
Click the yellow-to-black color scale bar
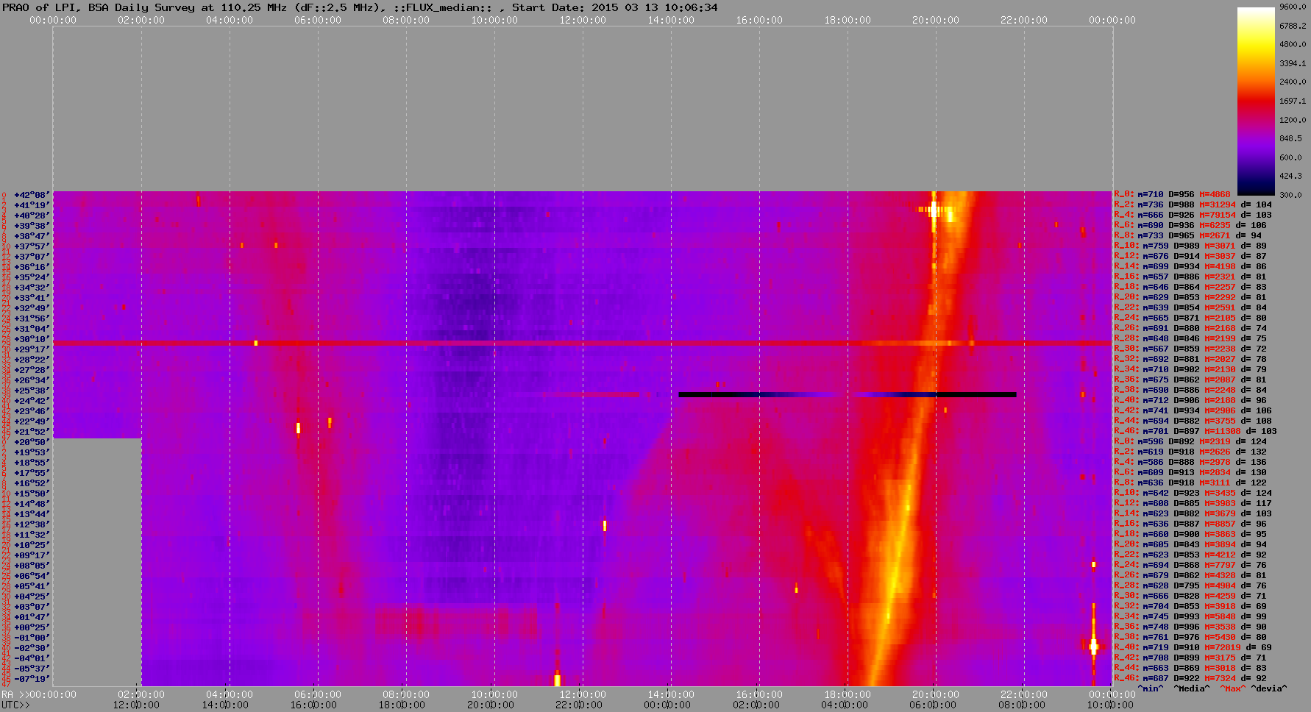tap(1256, 102)
